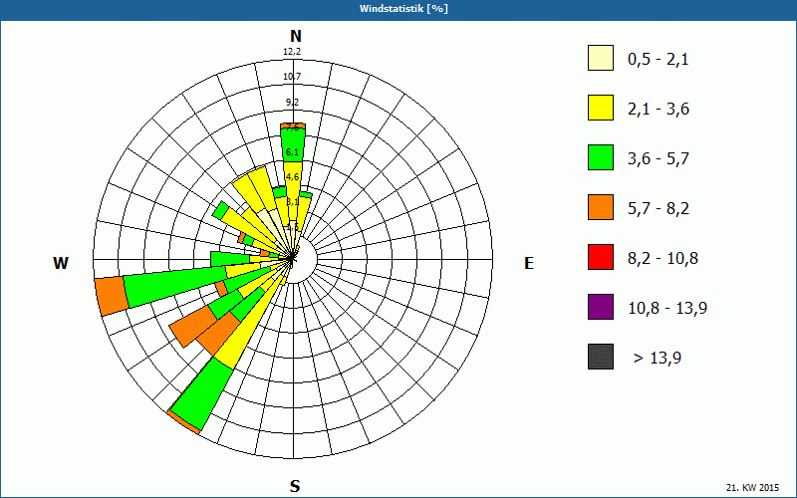
Task: Click the red 8,2 - 10,8 legend swatch
Action: coord(601,257)
